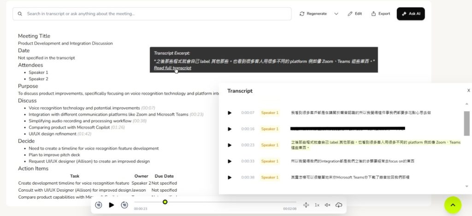This screenshot has width=472, height=216.
Task: Open the Read full transcript link
Action: (x=172, y=68)
